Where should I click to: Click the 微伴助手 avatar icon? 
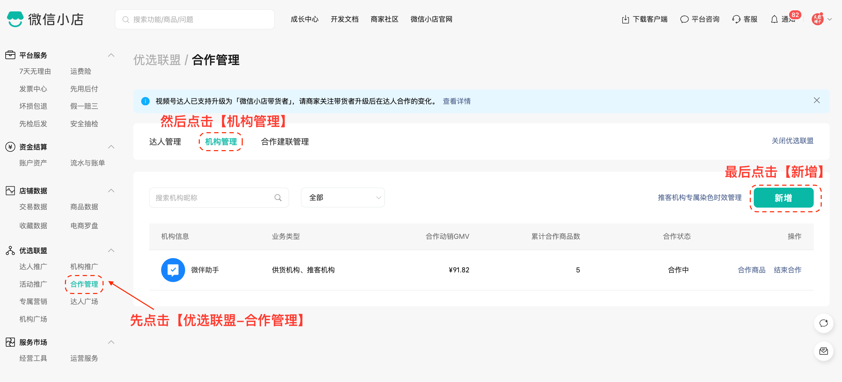(x=173, y=270)
